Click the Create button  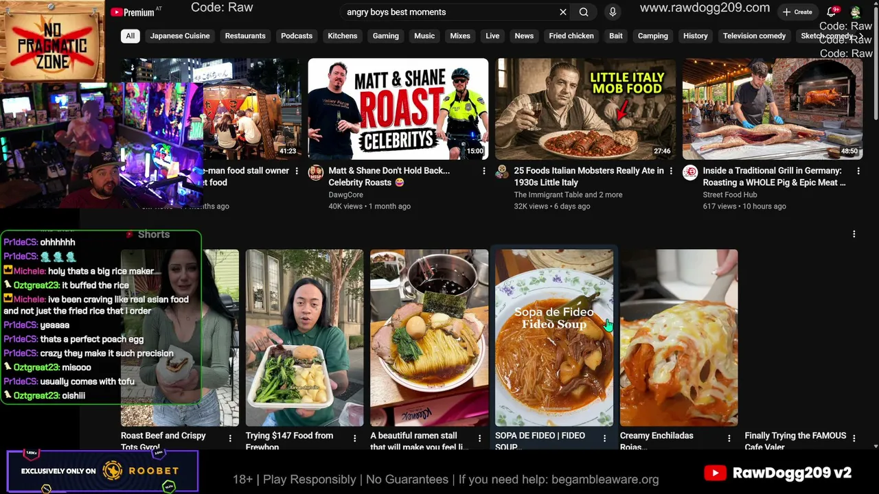click(797, 12)
